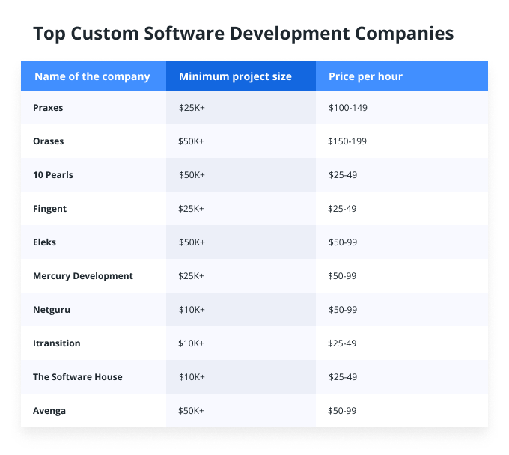Click the company name 'Eleks'
509x455 pixels.
click(44, 242)
